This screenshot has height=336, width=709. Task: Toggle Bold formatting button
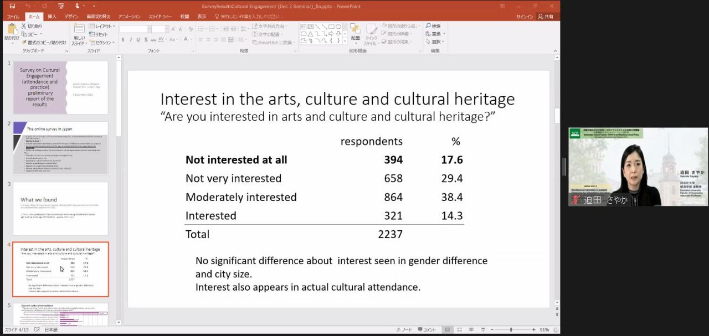pyautogui.click(x=123, y=40)
